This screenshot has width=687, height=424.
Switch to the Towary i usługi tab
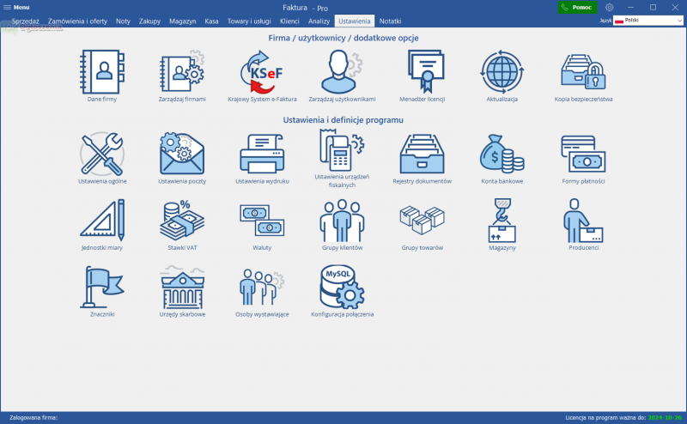click(x=249, y=20)
